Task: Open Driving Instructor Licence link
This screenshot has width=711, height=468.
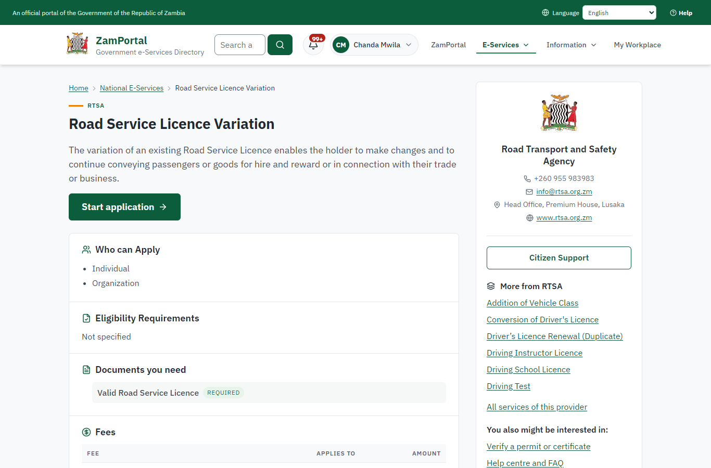Action: pyautogui.click(x=535, y=353)
